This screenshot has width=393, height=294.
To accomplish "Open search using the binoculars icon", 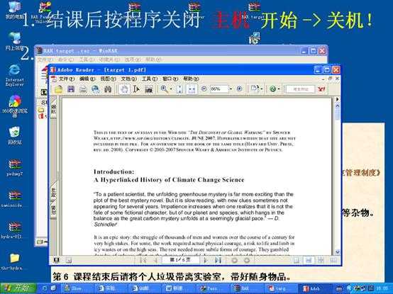I will (108, 89).
